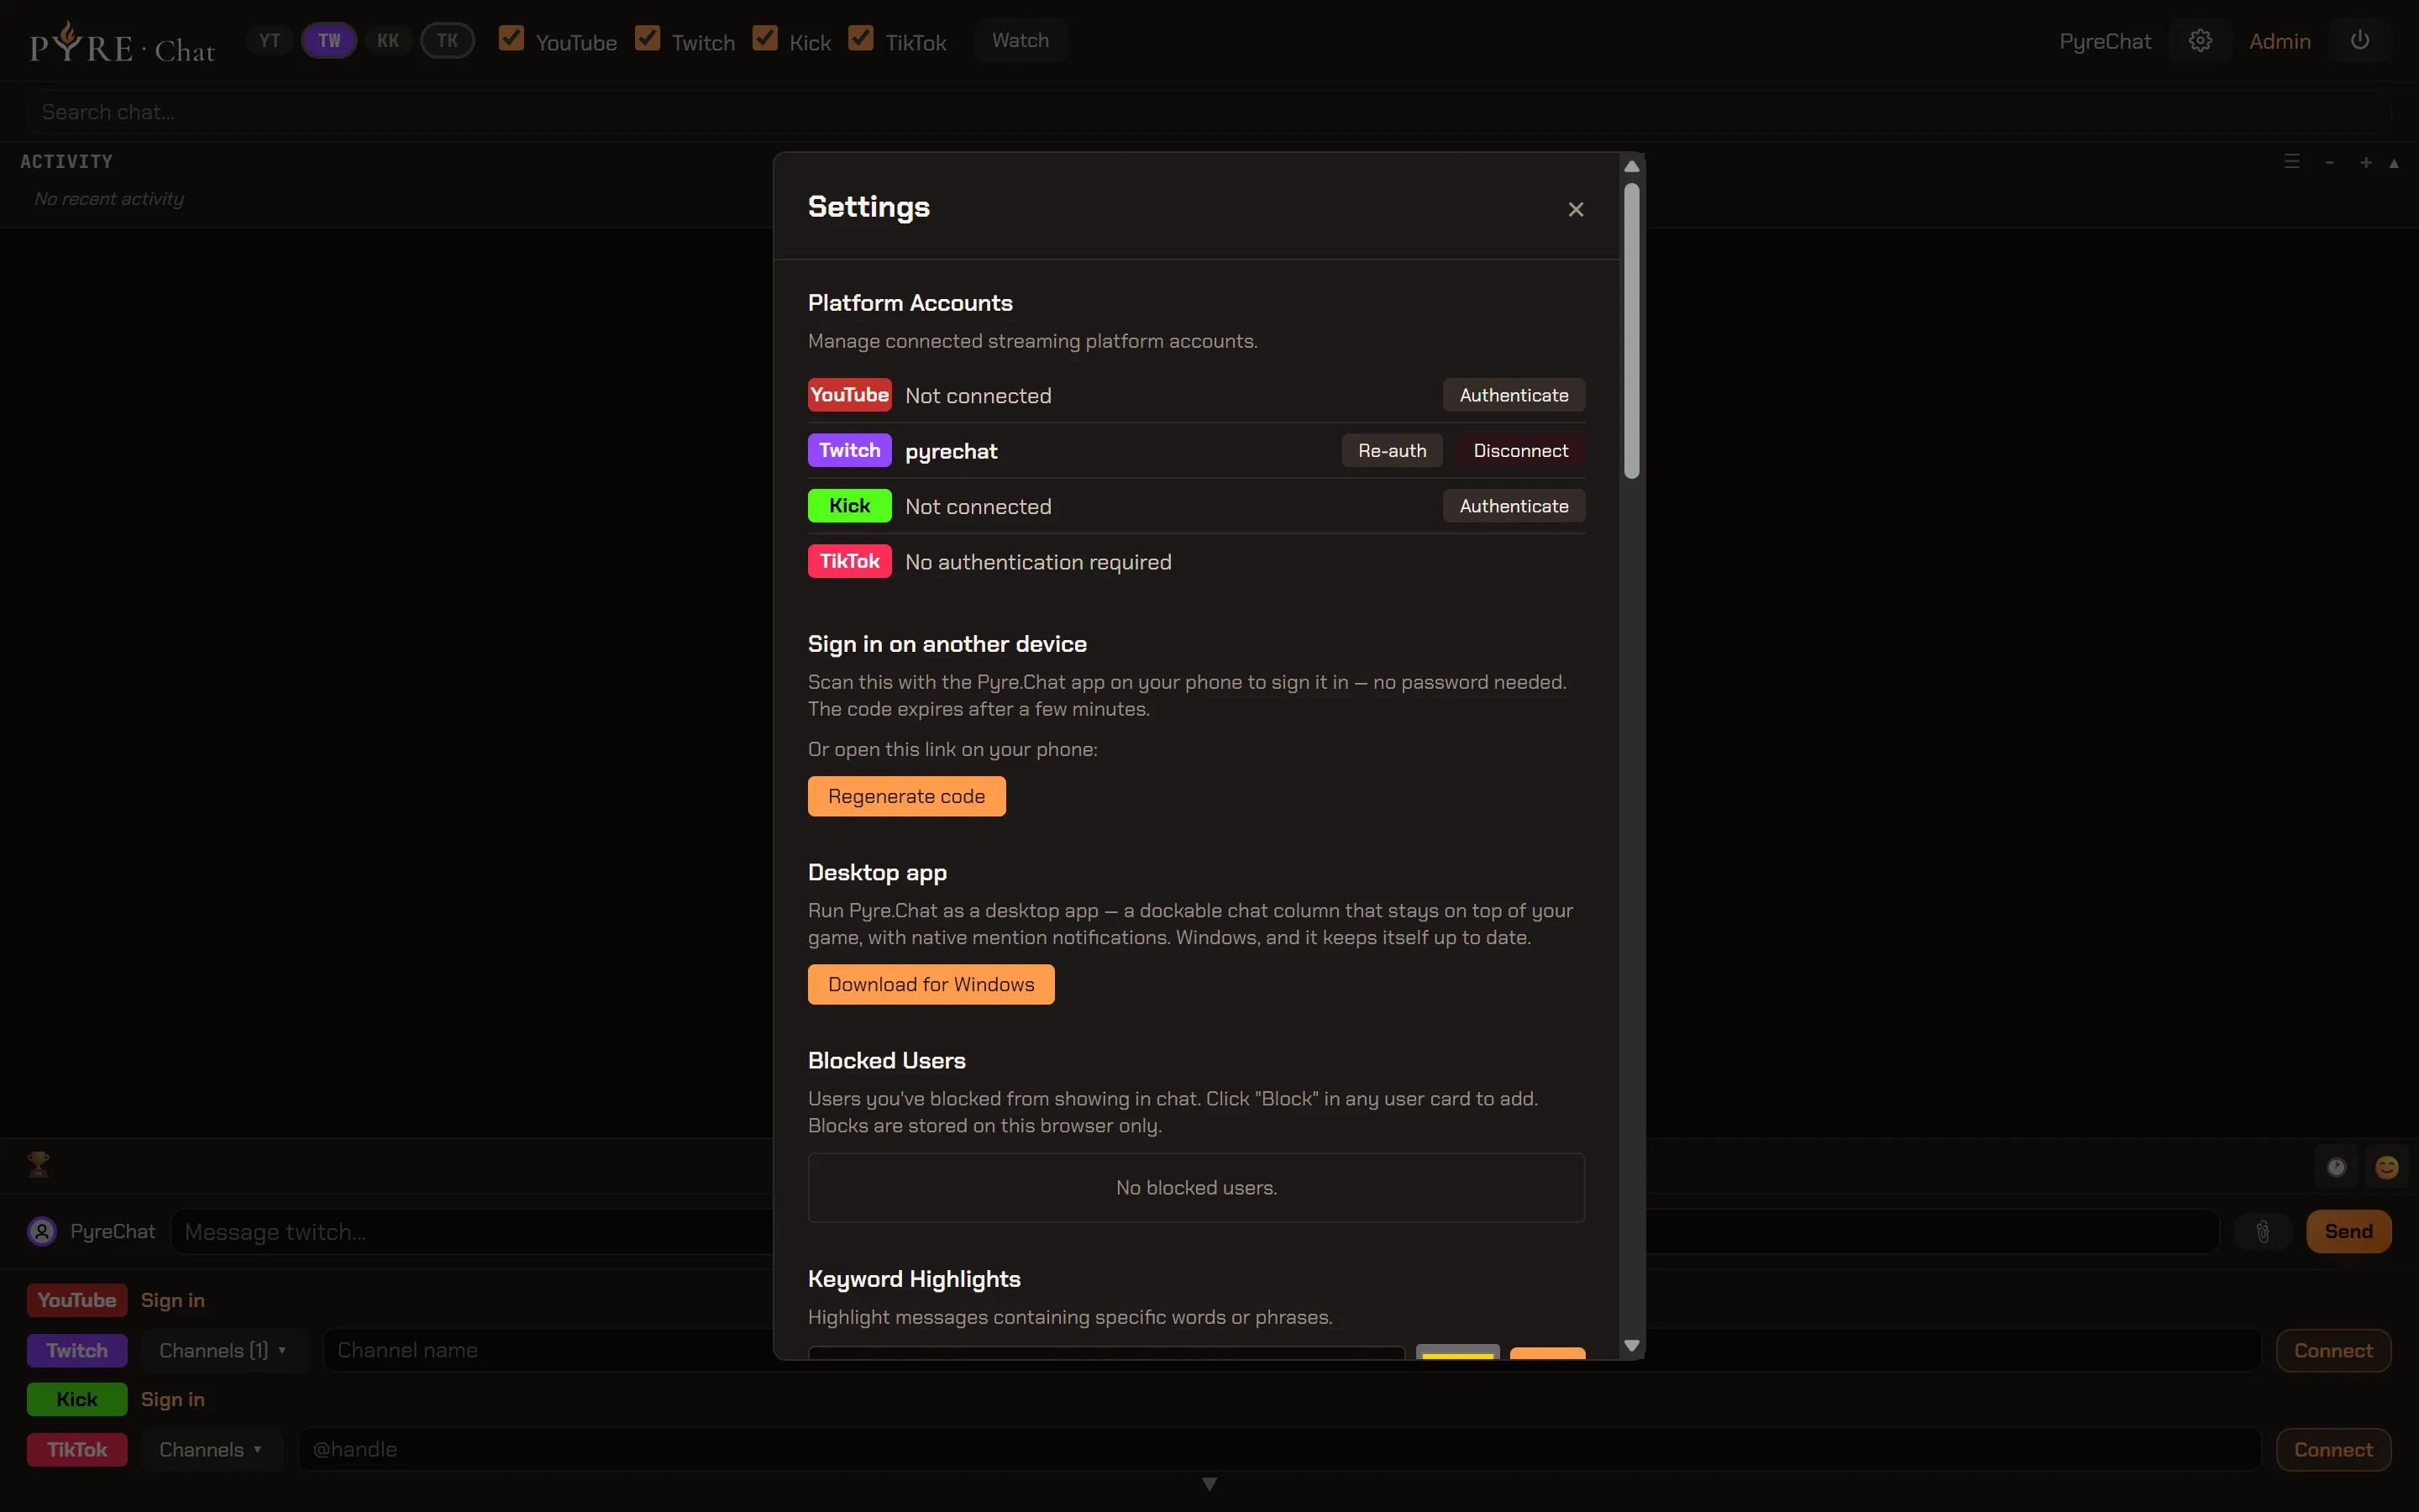The width and height of the screenshot is (2419, 1512).
Task: Click the PyreChat user avatar icon
Action: click(x=42, y=1231)
